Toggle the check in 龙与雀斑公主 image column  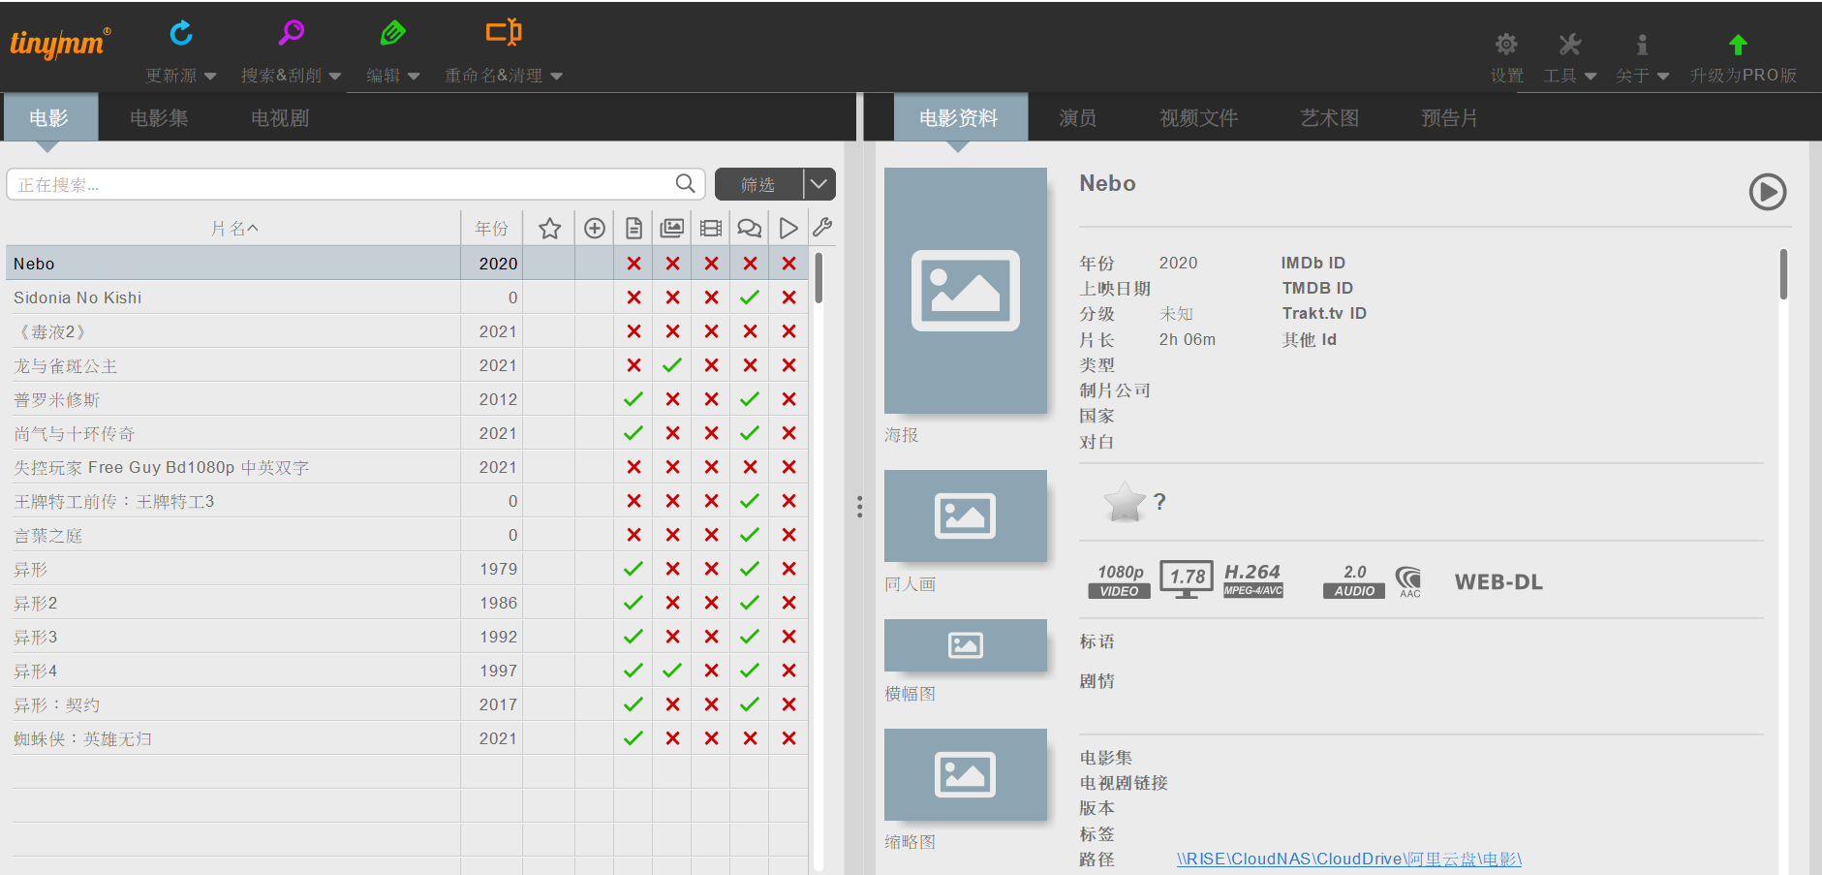click(x=672, y=364)
